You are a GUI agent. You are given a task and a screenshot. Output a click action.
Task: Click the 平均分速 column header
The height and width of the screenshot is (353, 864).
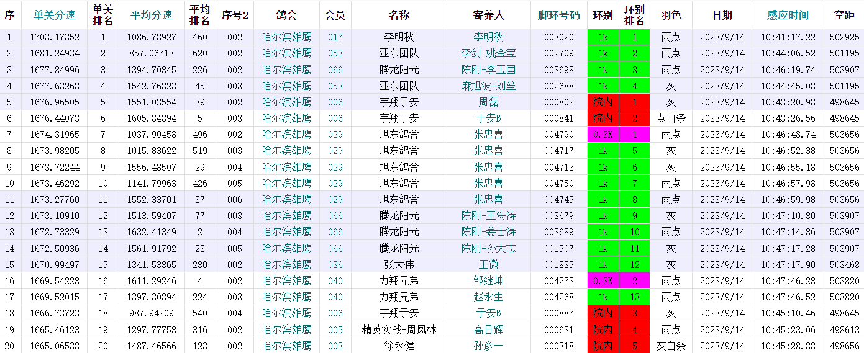pos(152,15)
